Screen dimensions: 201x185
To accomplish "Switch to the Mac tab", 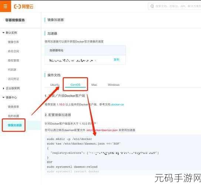I will click(94, 85).
